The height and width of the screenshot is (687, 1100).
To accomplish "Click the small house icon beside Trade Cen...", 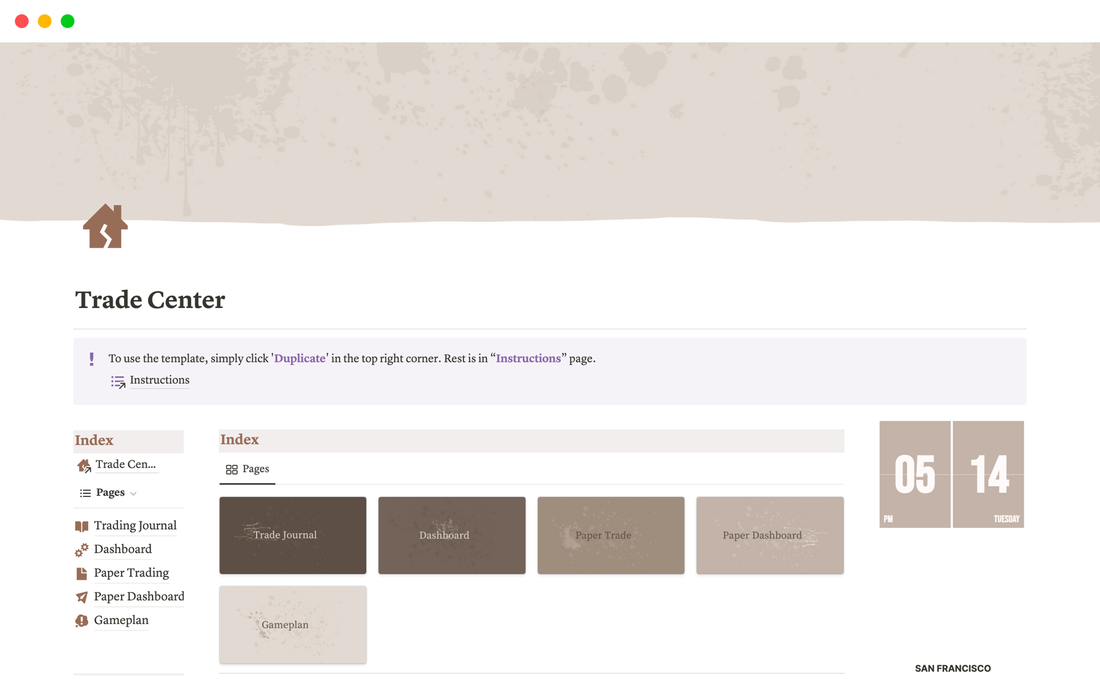I will pyautogui.click(x=84, y=465).
